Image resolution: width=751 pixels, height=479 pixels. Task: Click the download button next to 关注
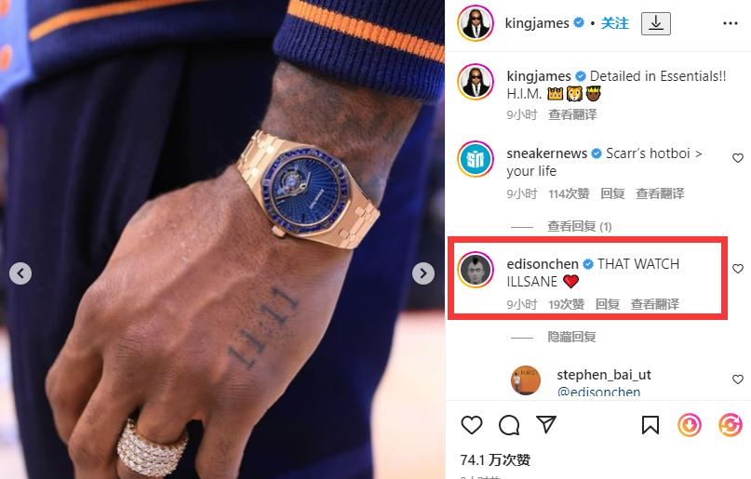tap(656, 23)
